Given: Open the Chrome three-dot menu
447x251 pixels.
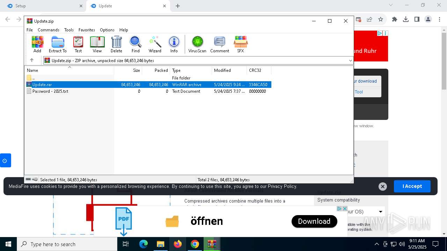Looking at the screenshot, I should (439, 20).
